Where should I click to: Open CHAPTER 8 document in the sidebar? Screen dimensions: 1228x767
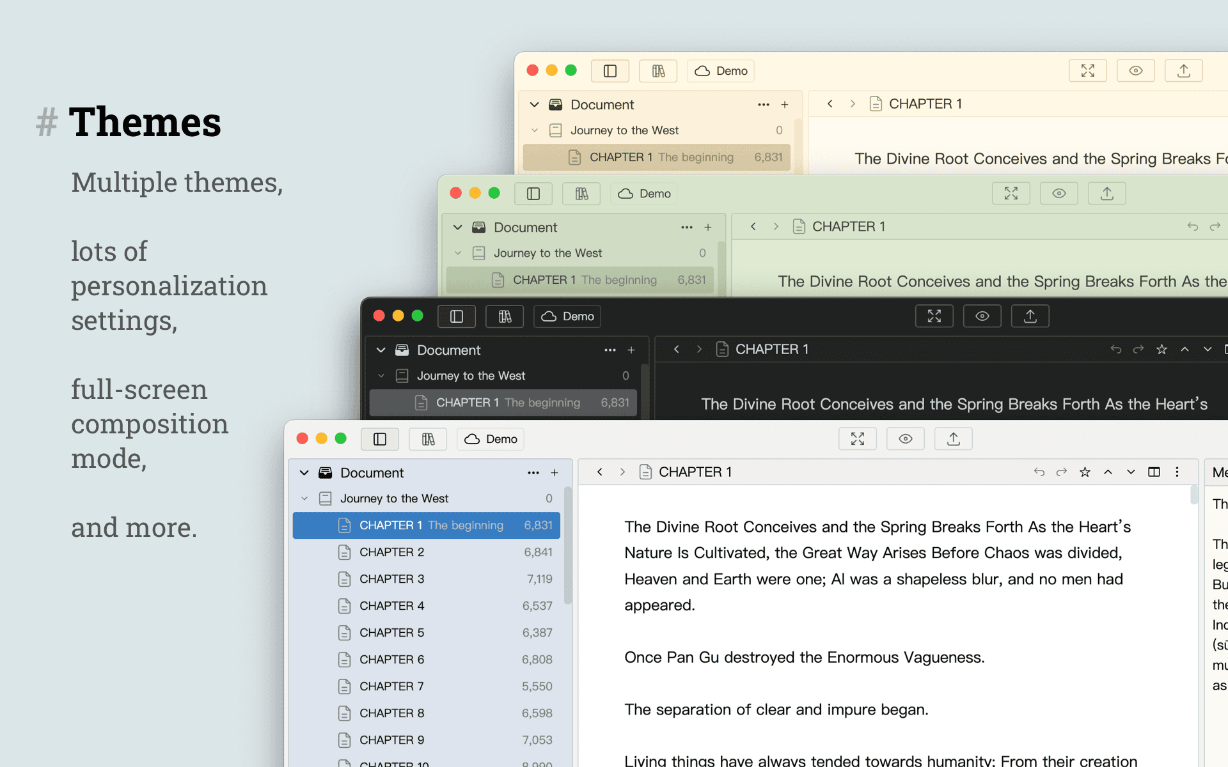[427, 713]
